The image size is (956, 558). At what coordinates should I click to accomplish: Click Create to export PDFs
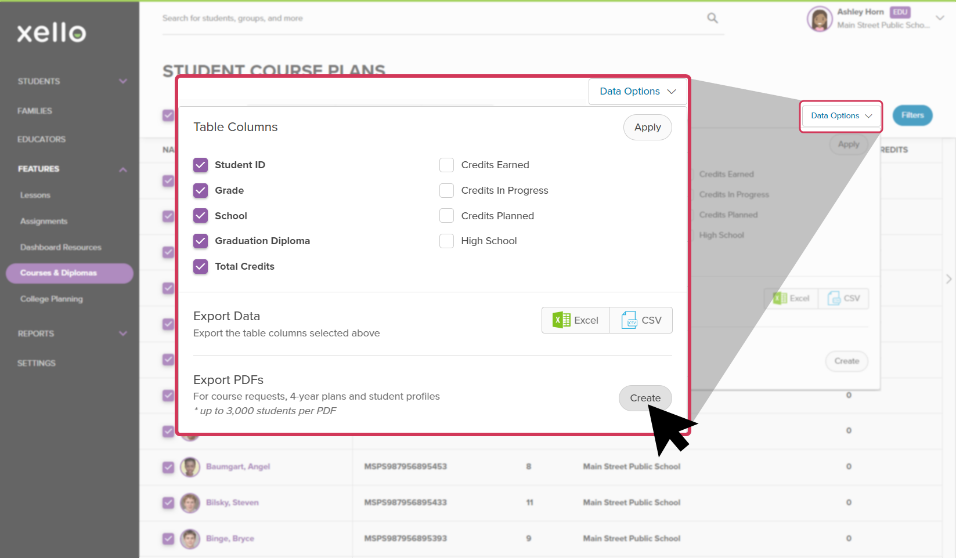645,398
